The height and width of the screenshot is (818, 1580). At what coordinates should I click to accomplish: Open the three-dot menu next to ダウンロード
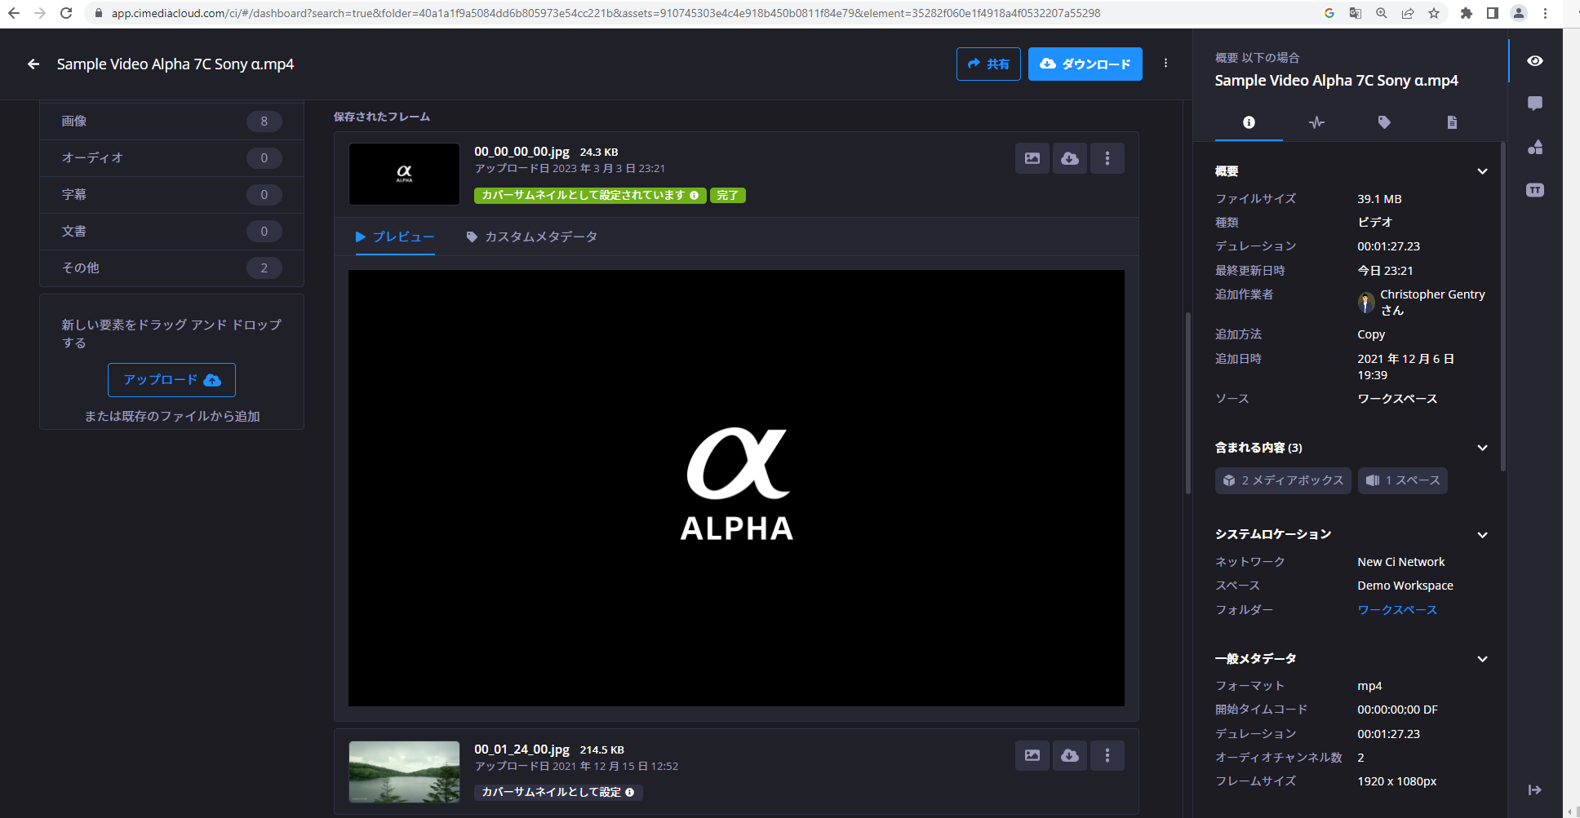click(x=1165, y=64)
